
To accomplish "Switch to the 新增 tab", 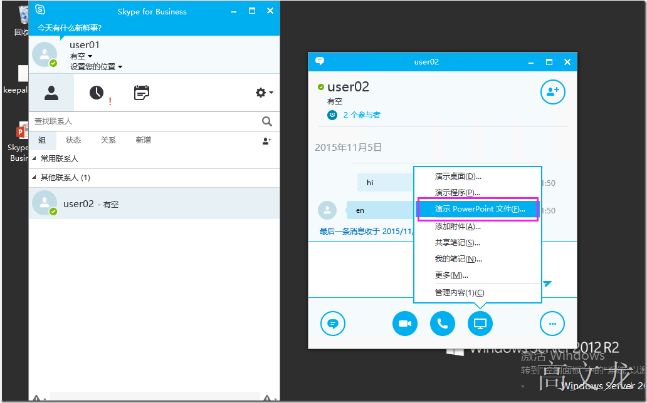I will click(143, 140).
